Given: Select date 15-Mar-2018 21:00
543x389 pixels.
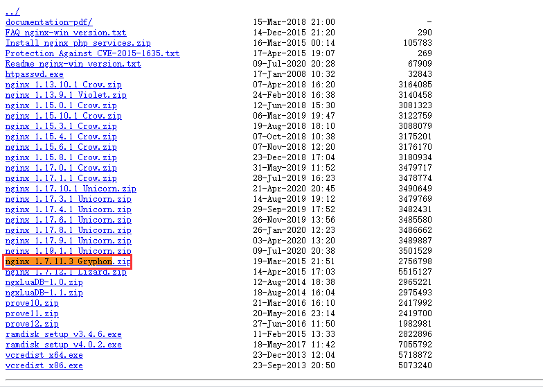Looking at the screenshot, I should [x=294, y=22].
